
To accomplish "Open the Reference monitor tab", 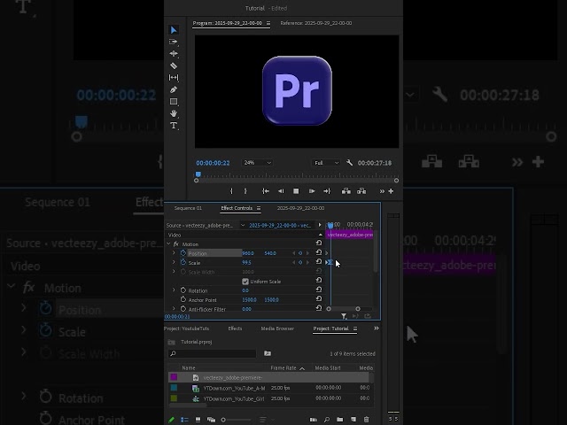I will point(316,23).
